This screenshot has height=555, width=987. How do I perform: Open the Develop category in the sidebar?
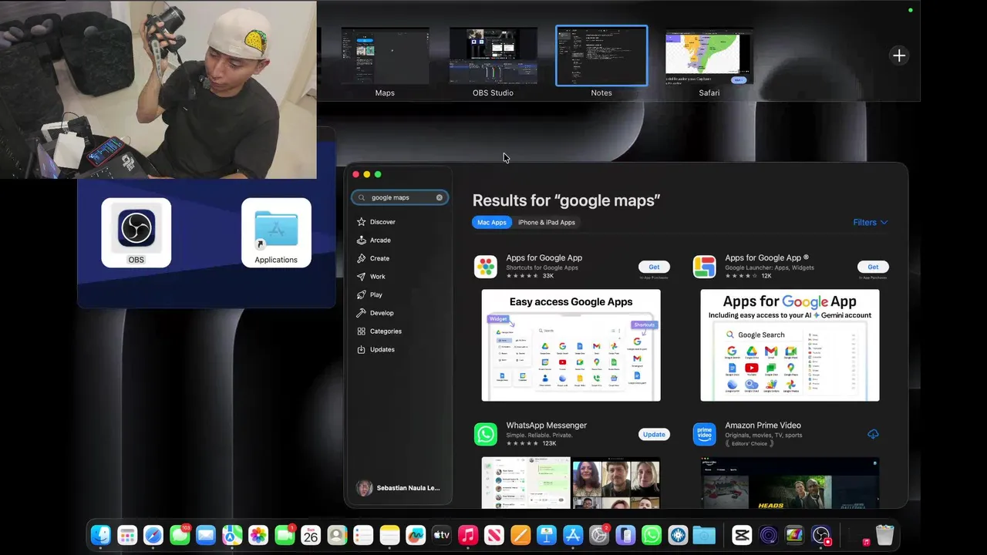click(x=376, y=313)
